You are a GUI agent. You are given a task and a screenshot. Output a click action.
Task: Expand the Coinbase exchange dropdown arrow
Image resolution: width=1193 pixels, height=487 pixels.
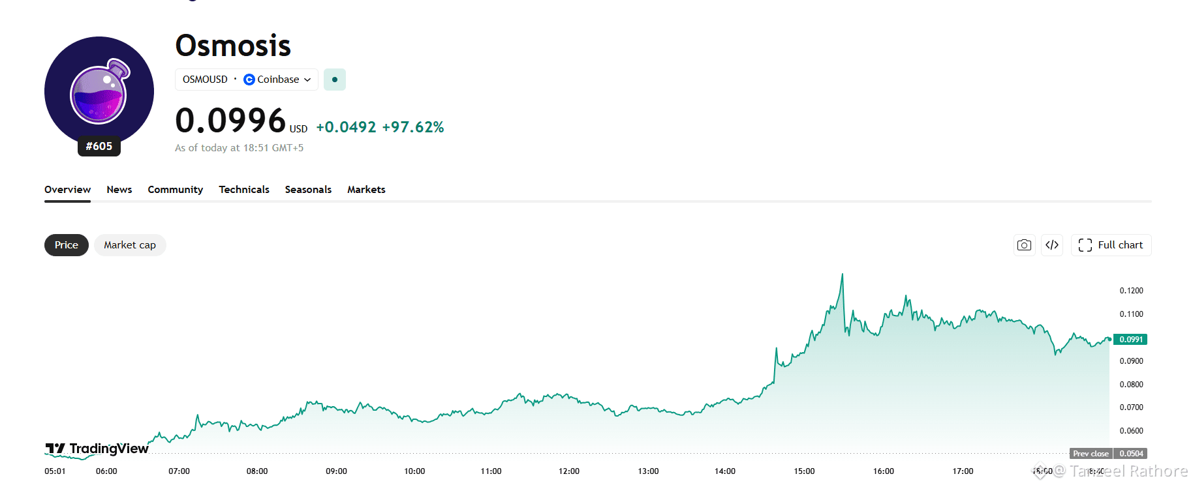(307, 80)
